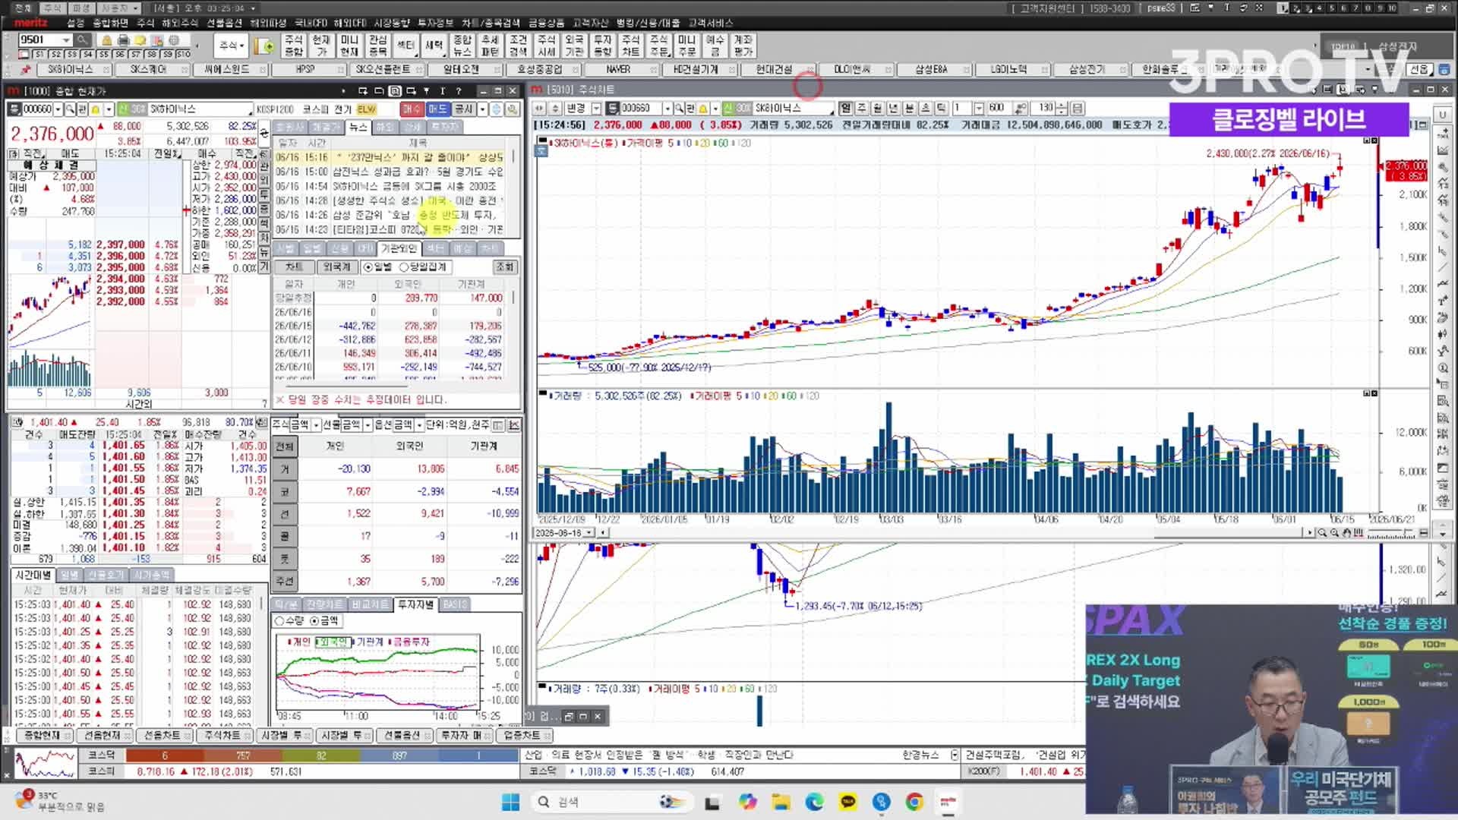Switch to the 뉴스 tab

pyautogui.click(x=358, y=128)
